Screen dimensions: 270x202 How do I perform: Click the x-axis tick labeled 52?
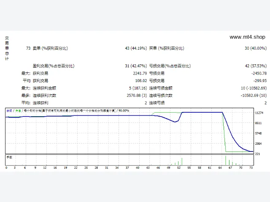click(179, 167)
